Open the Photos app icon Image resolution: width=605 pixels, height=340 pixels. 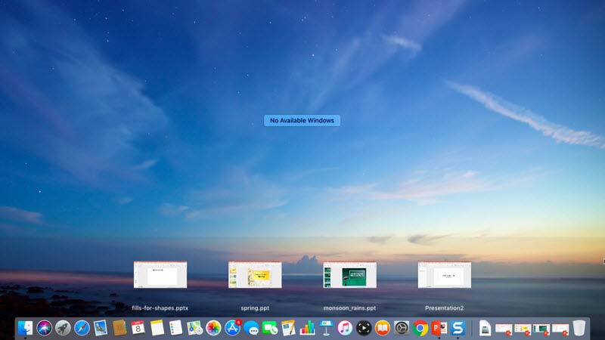coord(213,328)
